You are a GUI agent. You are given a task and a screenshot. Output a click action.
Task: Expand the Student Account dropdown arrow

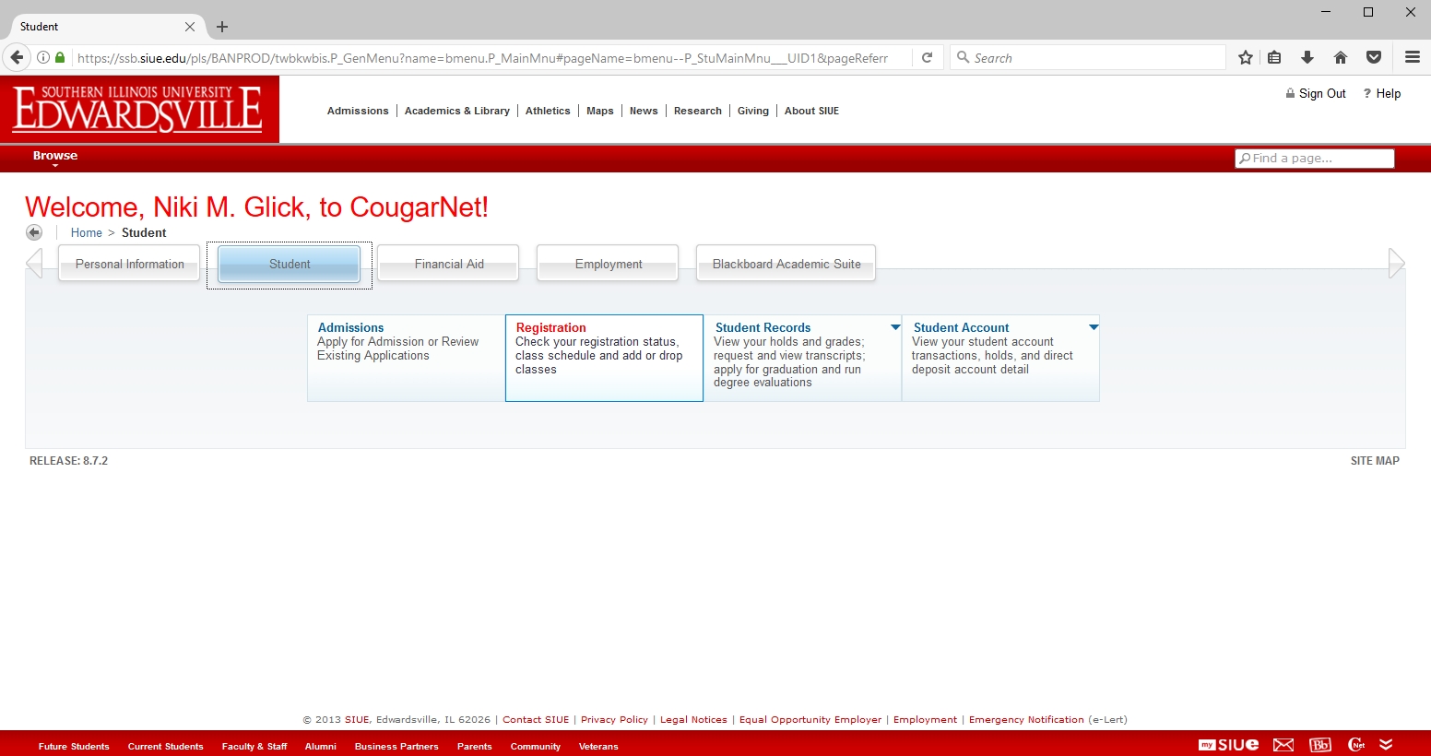(x=1094, y=327)
